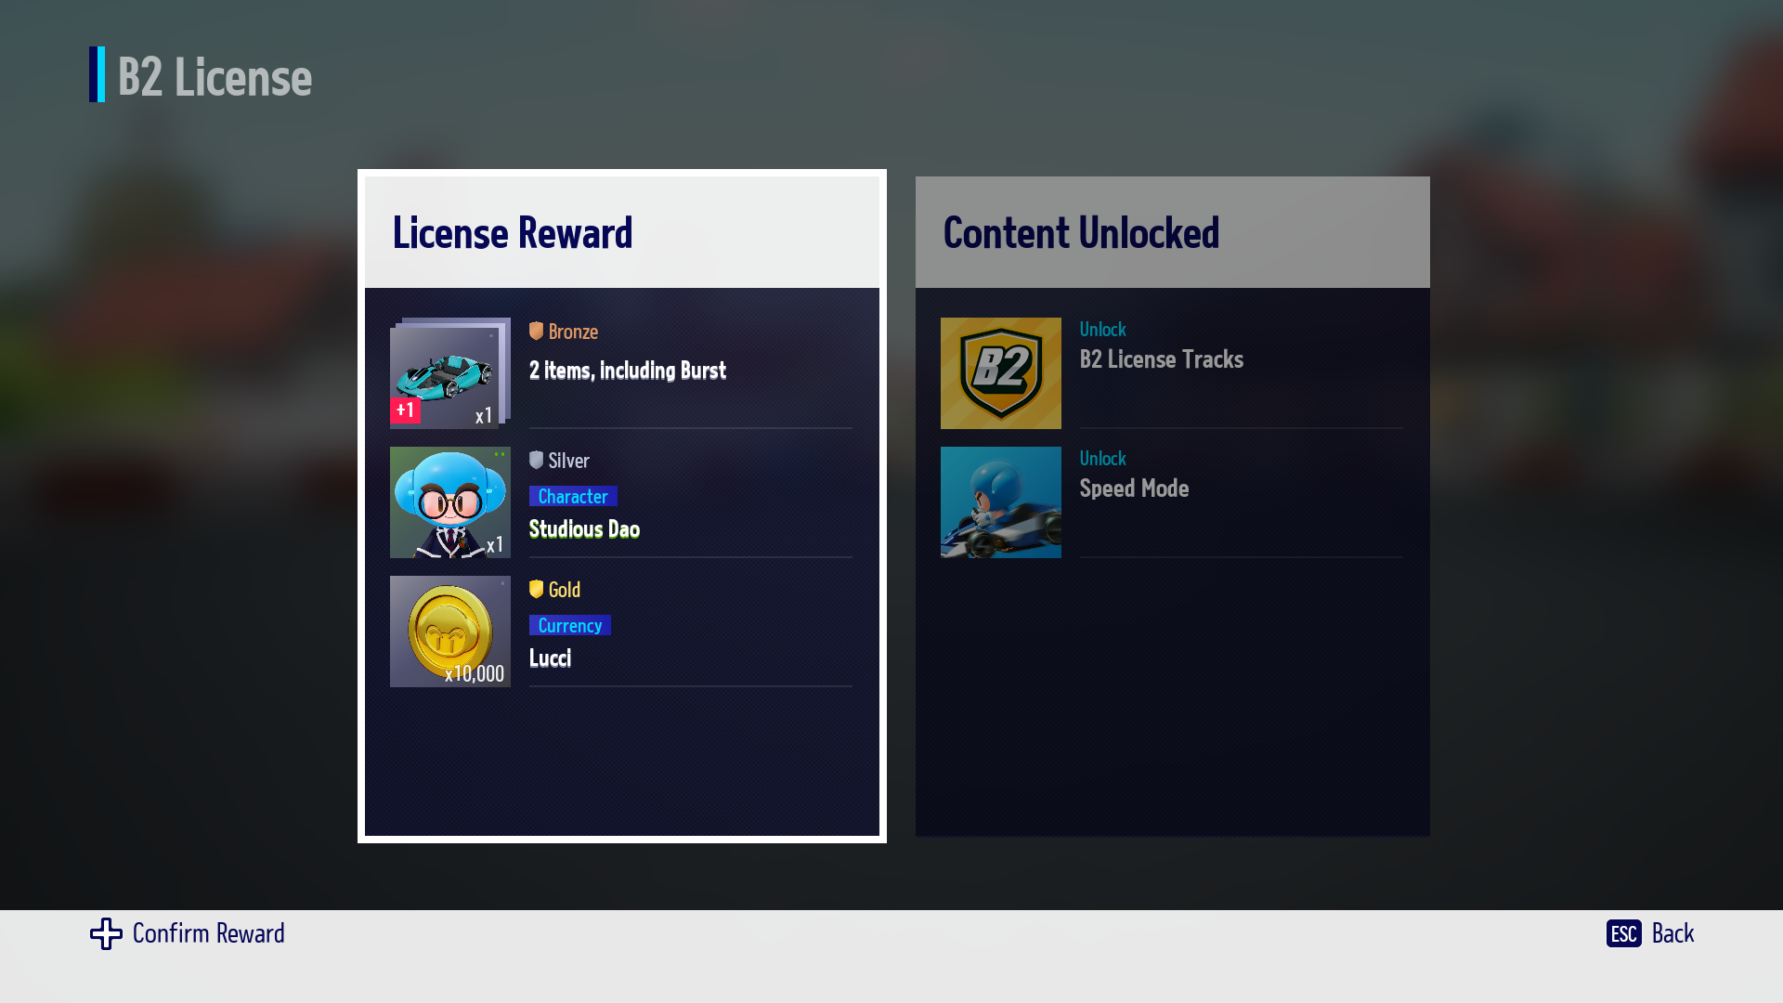The height and width of the screenshot is (1003, 1783).
Task: Click the red +1 badge on kart
Action: [x=405, y=410]
